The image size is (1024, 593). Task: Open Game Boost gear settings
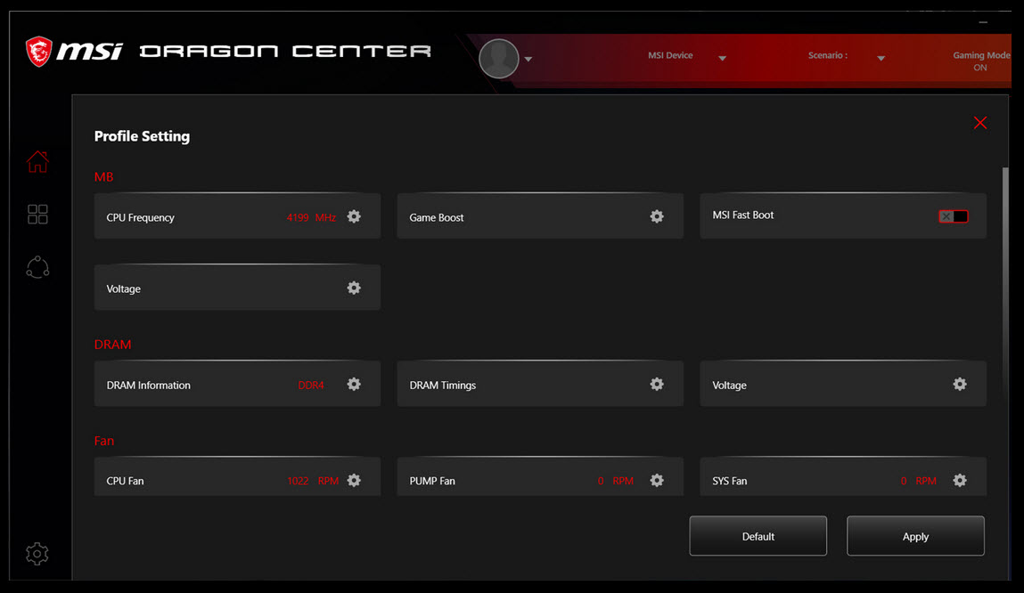coord(657,216)
